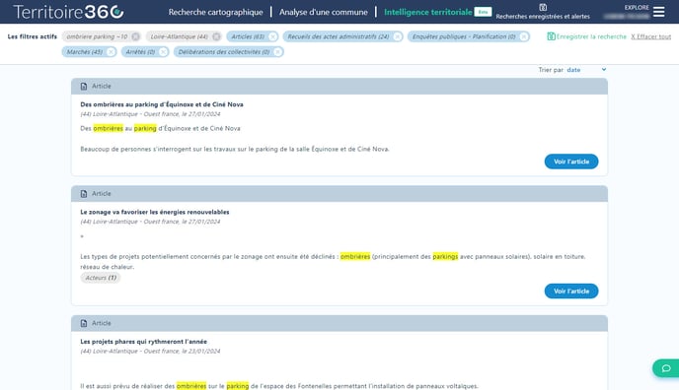Open title 'Des ombrières au parking d'Équinoxe et de Ciné Nova'
Viewport: 679px width, 390px height.
tap(162, 104)
